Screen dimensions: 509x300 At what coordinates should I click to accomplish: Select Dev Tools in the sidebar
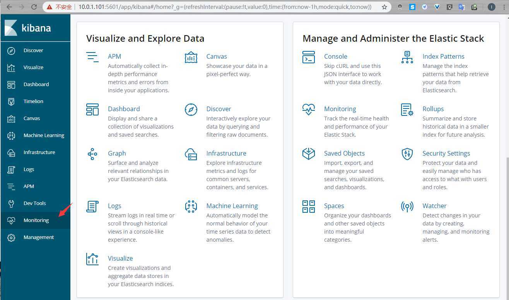click(34, 203)
